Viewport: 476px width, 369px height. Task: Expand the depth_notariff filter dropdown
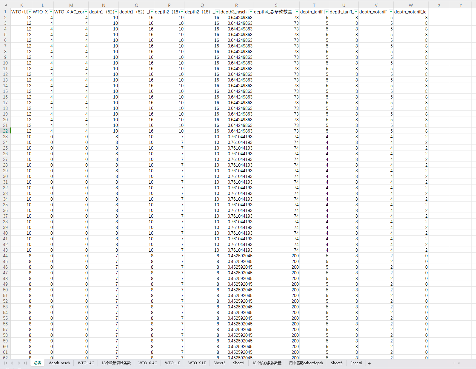pyautogui.click(x=391, y=12)
